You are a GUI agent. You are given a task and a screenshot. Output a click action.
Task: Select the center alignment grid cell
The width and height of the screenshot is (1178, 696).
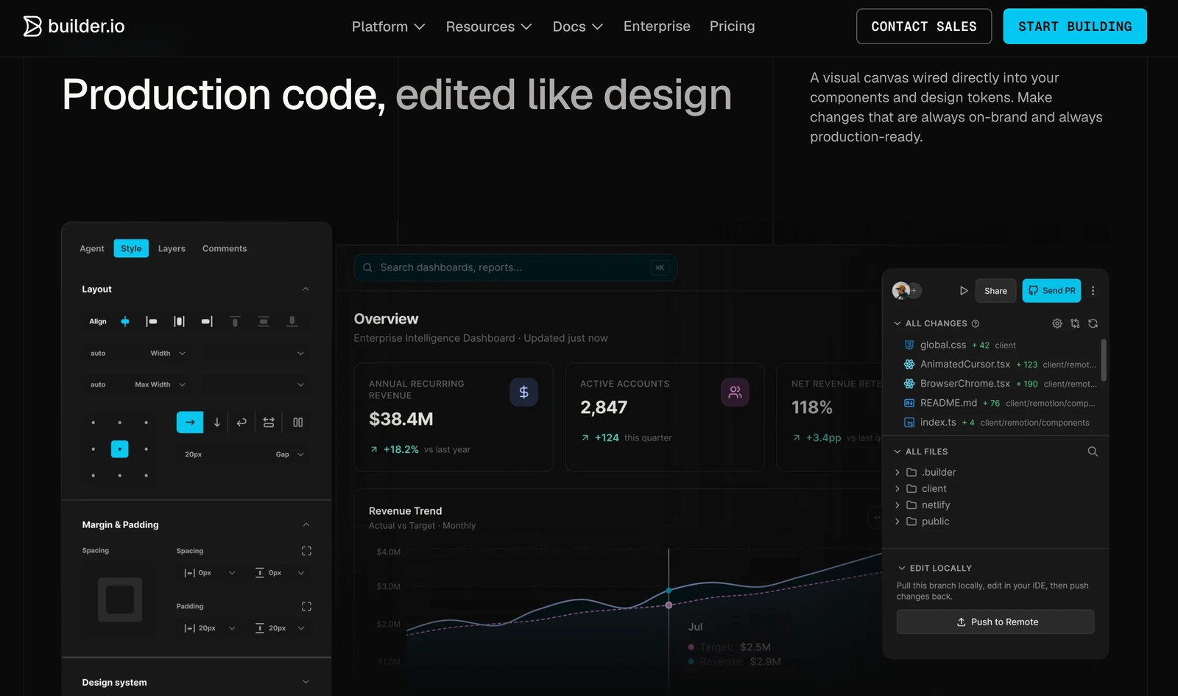coord(119,449)
